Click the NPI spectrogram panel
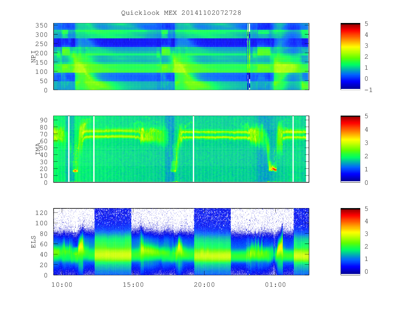This screenshot has width=412, height=309. pyautogui.click(x=181, y=57)
